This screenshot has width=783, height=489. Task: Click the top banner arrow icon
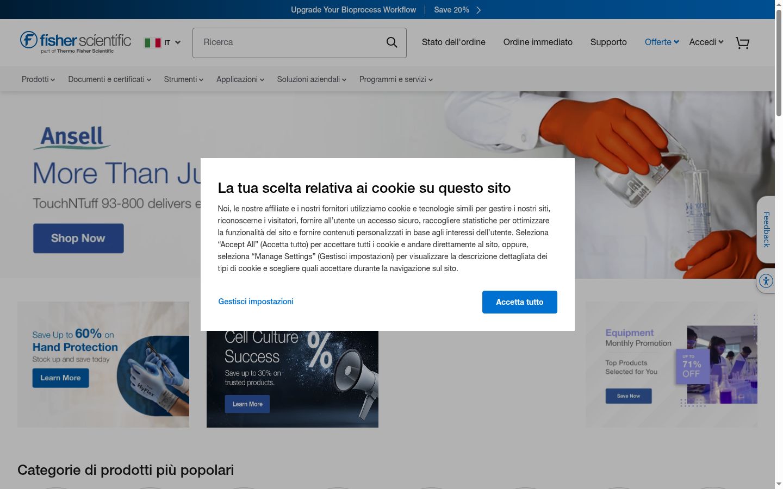pyautogui.click(x=478, y=10)
